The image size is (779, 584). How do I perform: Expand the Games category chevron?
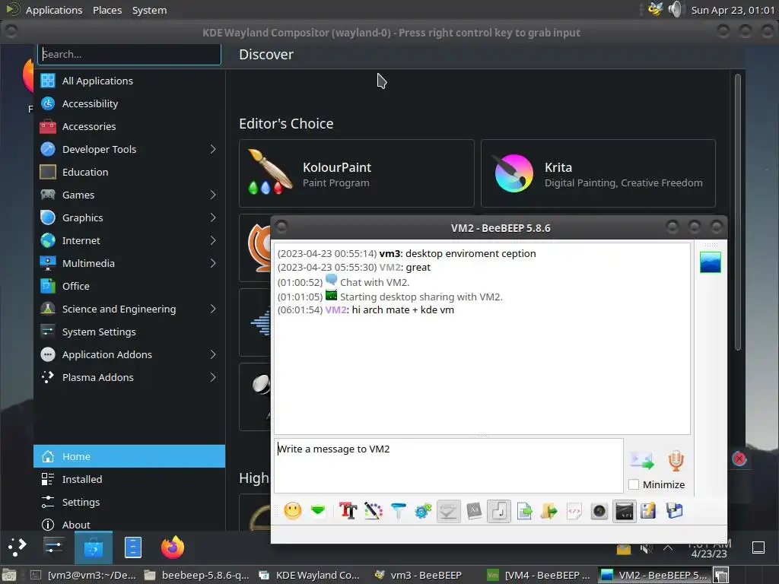(x=213, y=195)
